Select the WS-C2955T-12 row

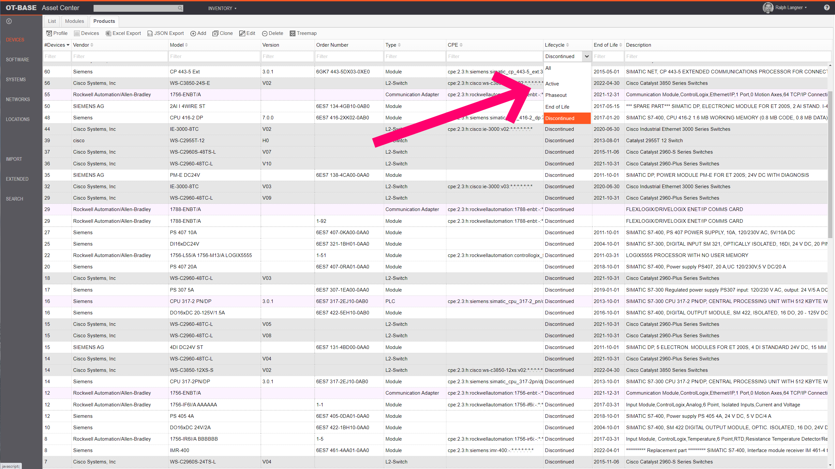click(435, 141)
